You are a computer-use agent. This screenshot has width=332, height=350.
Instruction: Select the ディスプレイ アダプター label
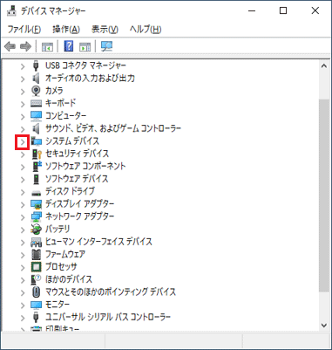coord(79,204)
